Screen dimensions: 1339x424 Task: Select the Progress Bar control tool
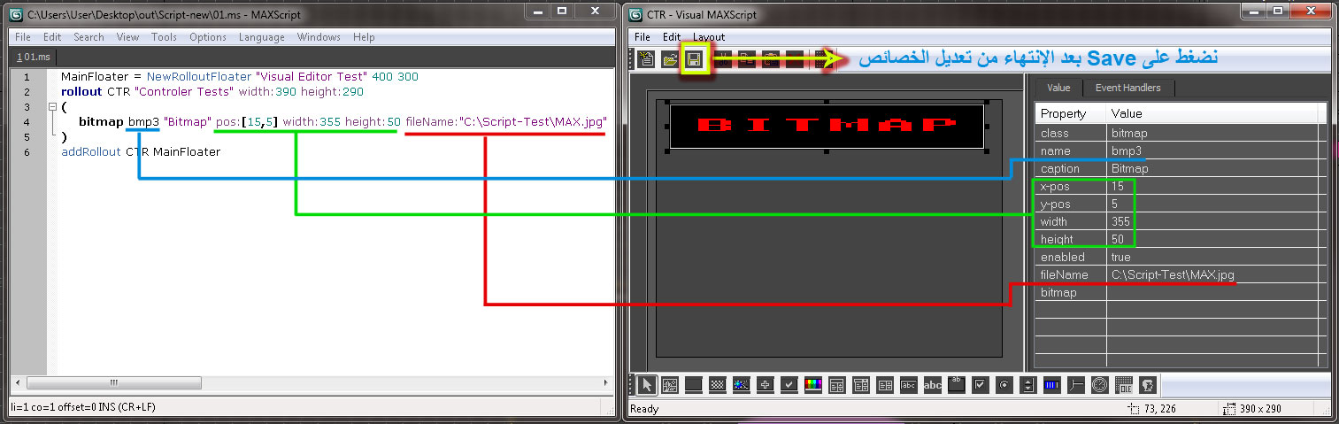[x=1051, y=385]
